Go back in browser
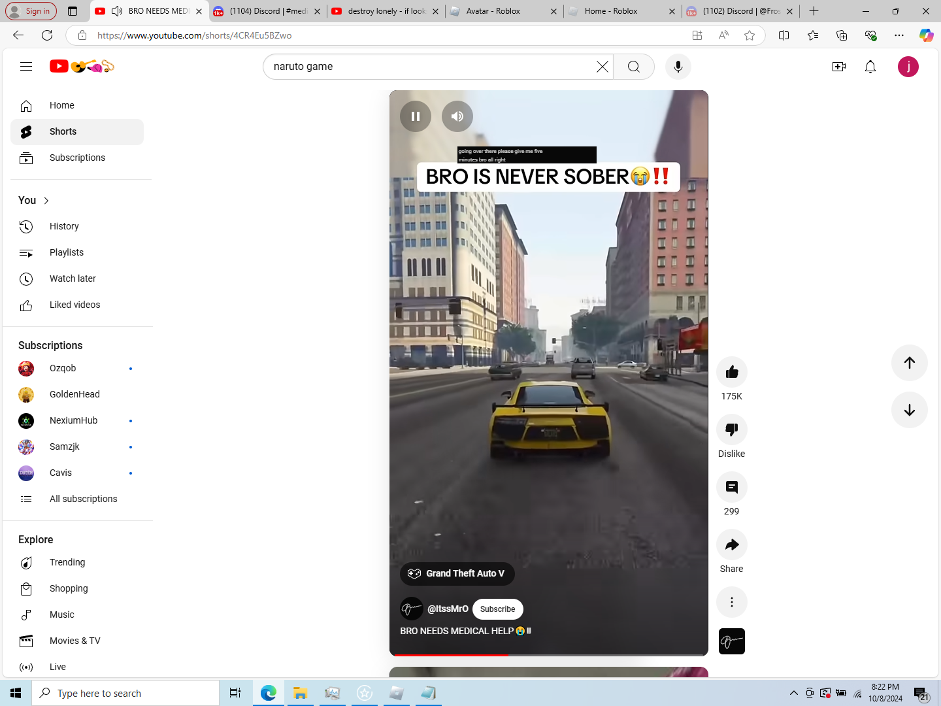This screenshot has width=941, height=706. pyautogui.click(x=18, y=35)
